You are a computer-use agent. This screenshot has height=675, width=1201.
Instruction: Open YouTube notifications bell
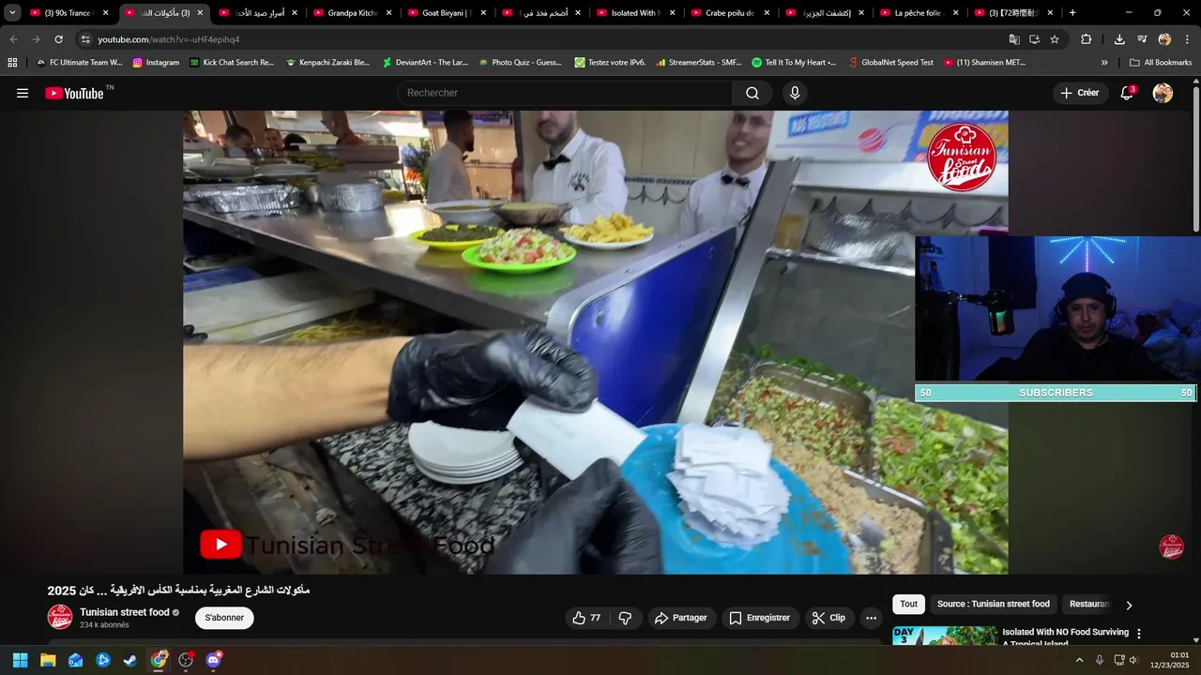coord(1127,93)
